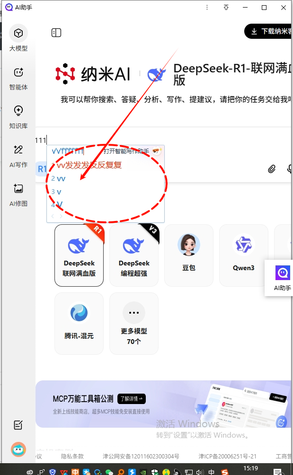Go to previous IME candidate page arrow
The height and width of the screenshot is (475, 293).
click(53, 216)
